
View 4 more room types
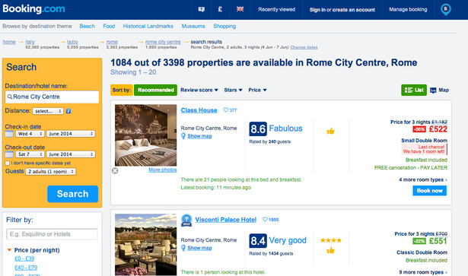(x=423, y=179)
